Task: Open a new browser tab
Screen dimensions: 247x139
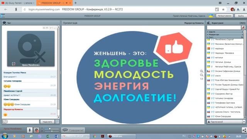Action: tap(76, 3)
